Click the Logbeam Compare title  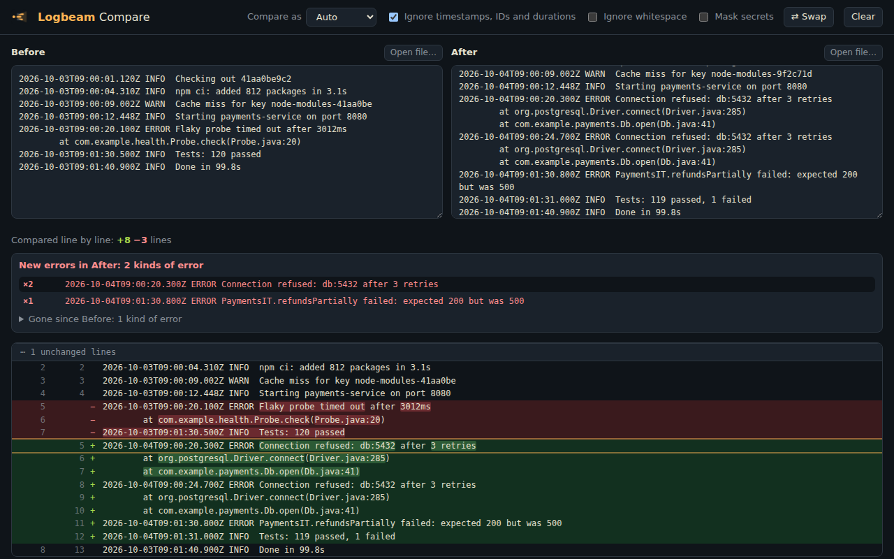tap(94, 17)
